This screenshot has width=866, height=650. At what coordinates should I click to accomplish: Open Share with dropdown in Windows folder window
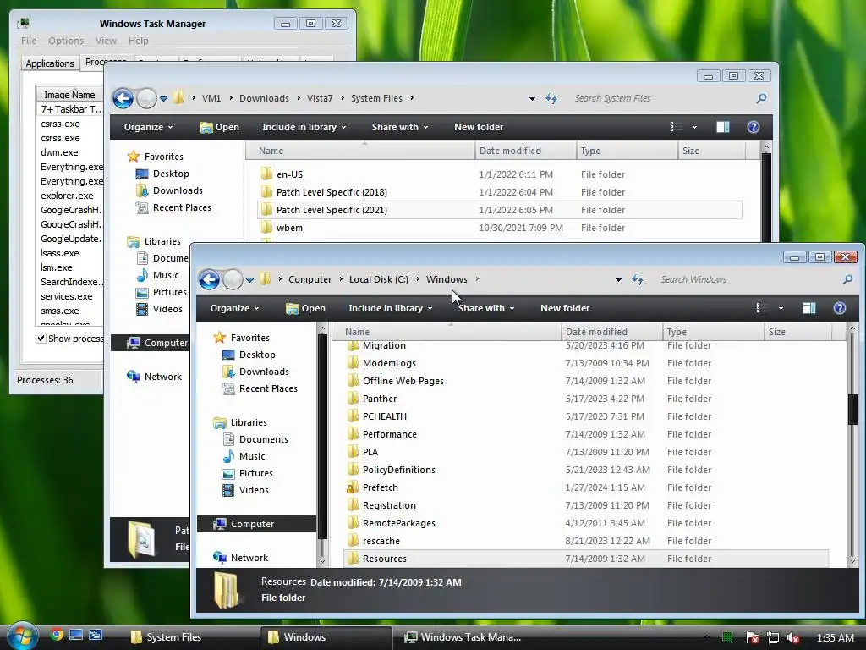(486, 308)
